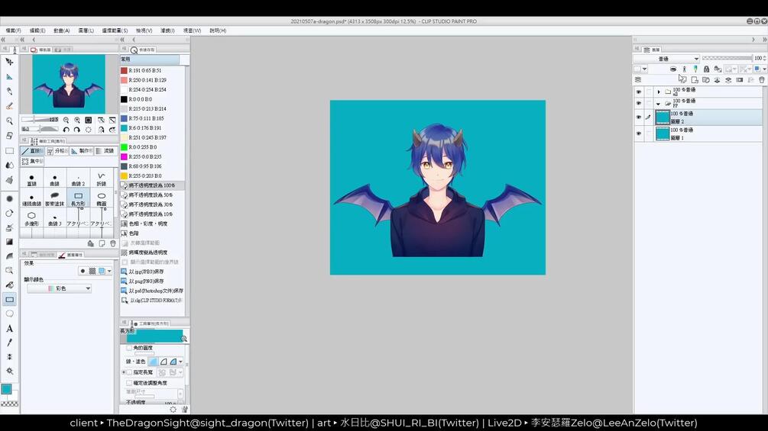Open 動畫(A) menu
The width and height of the screenshot is (768, 431).
pyautogui.click(x=62, y=31)
